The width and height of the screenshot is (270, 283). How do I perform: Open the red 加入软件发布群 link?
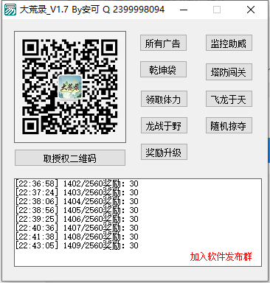coord(221,256)
